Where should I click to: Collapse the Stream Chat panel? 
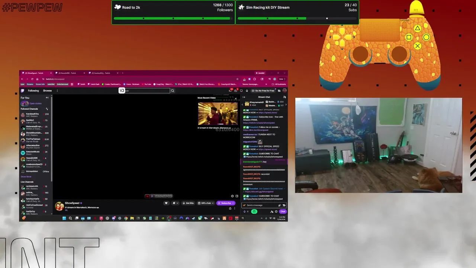244,97
